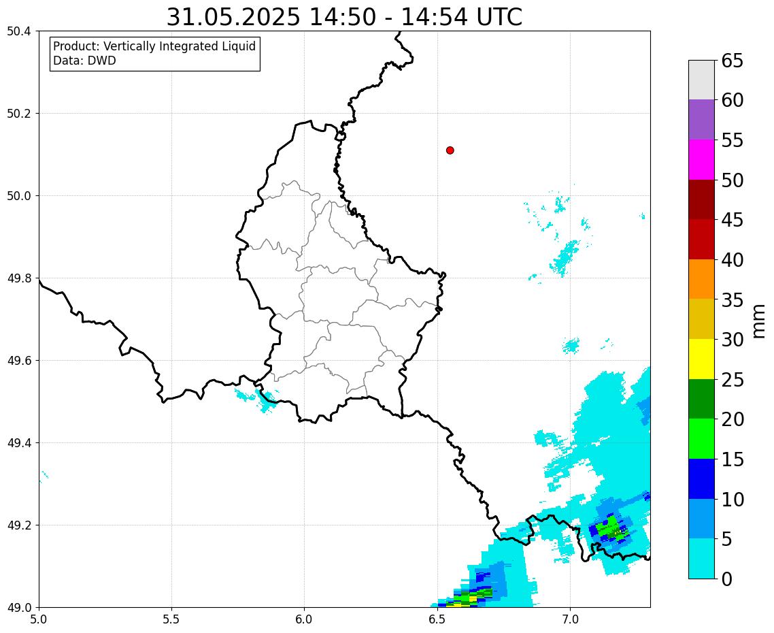Image resolution: width=774 pixels, height=633 pixels.
Task: Click the title '31.05.2025 14:50 - 14:54 UTC'
Action: (344, 17)
